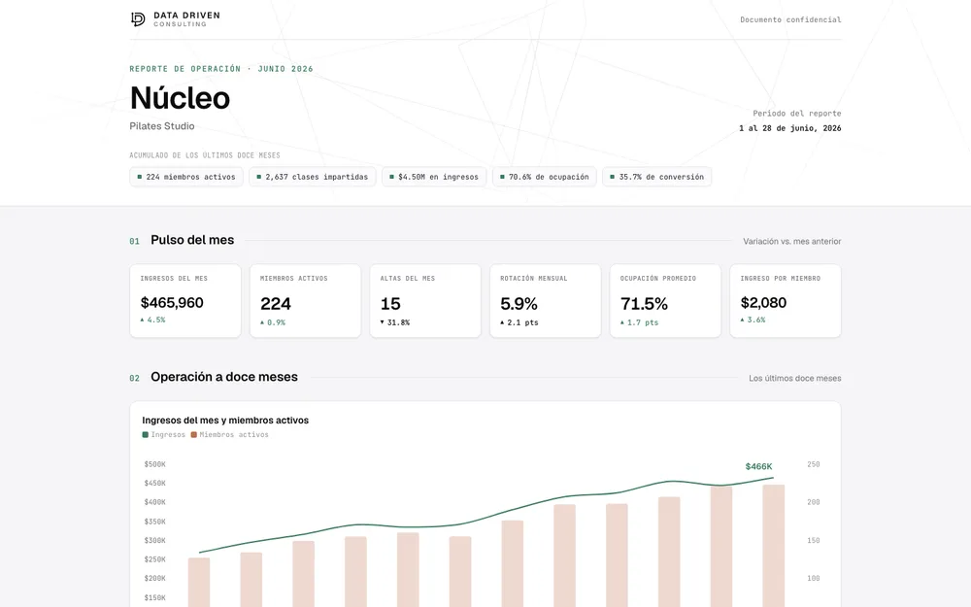971x607 pixels.
Task: Click the up-arrow '4.5%' change indicator
Action: click(x=152, y=320)
